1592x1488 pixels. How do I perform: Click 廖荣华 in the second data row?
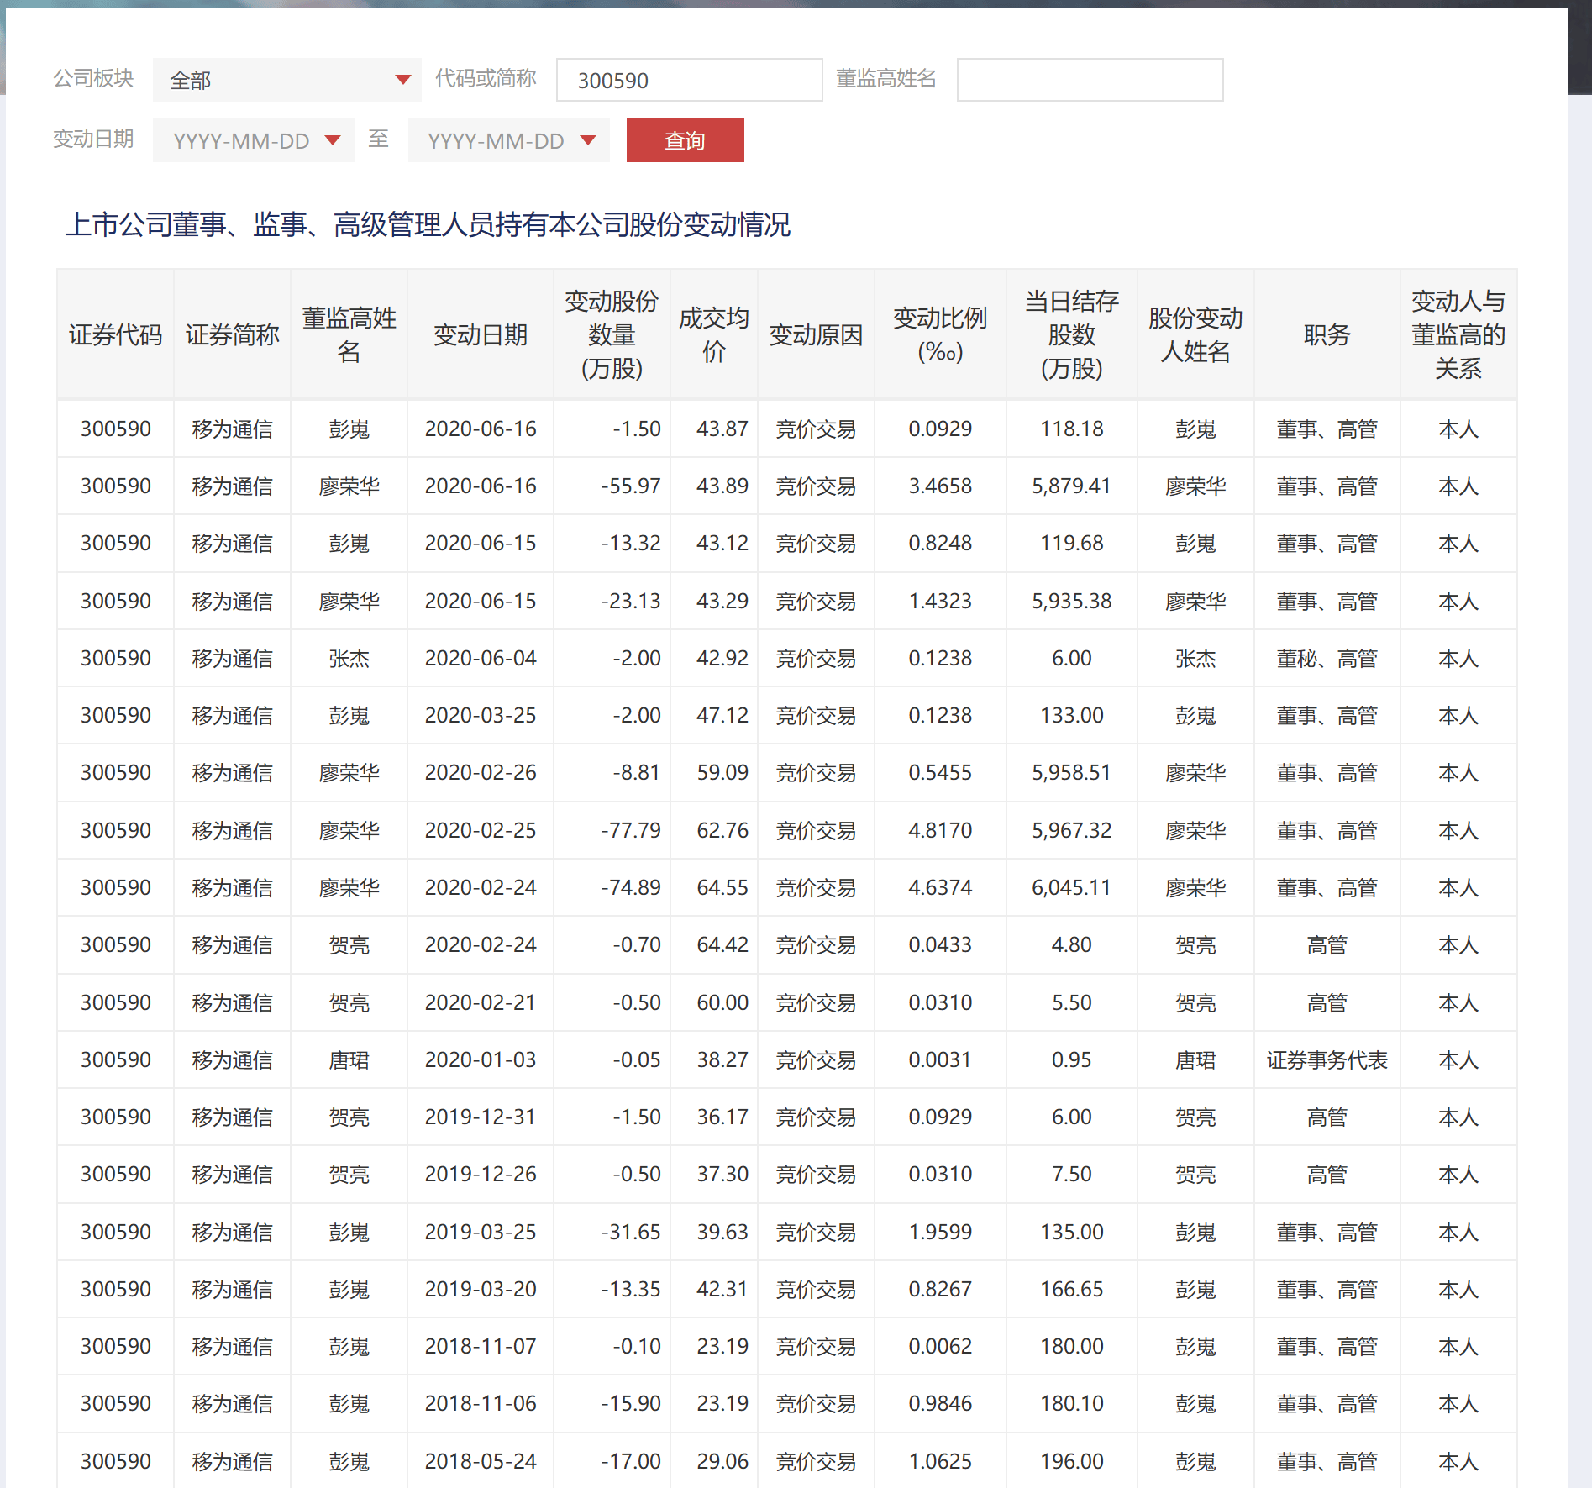tap(348, 486)
